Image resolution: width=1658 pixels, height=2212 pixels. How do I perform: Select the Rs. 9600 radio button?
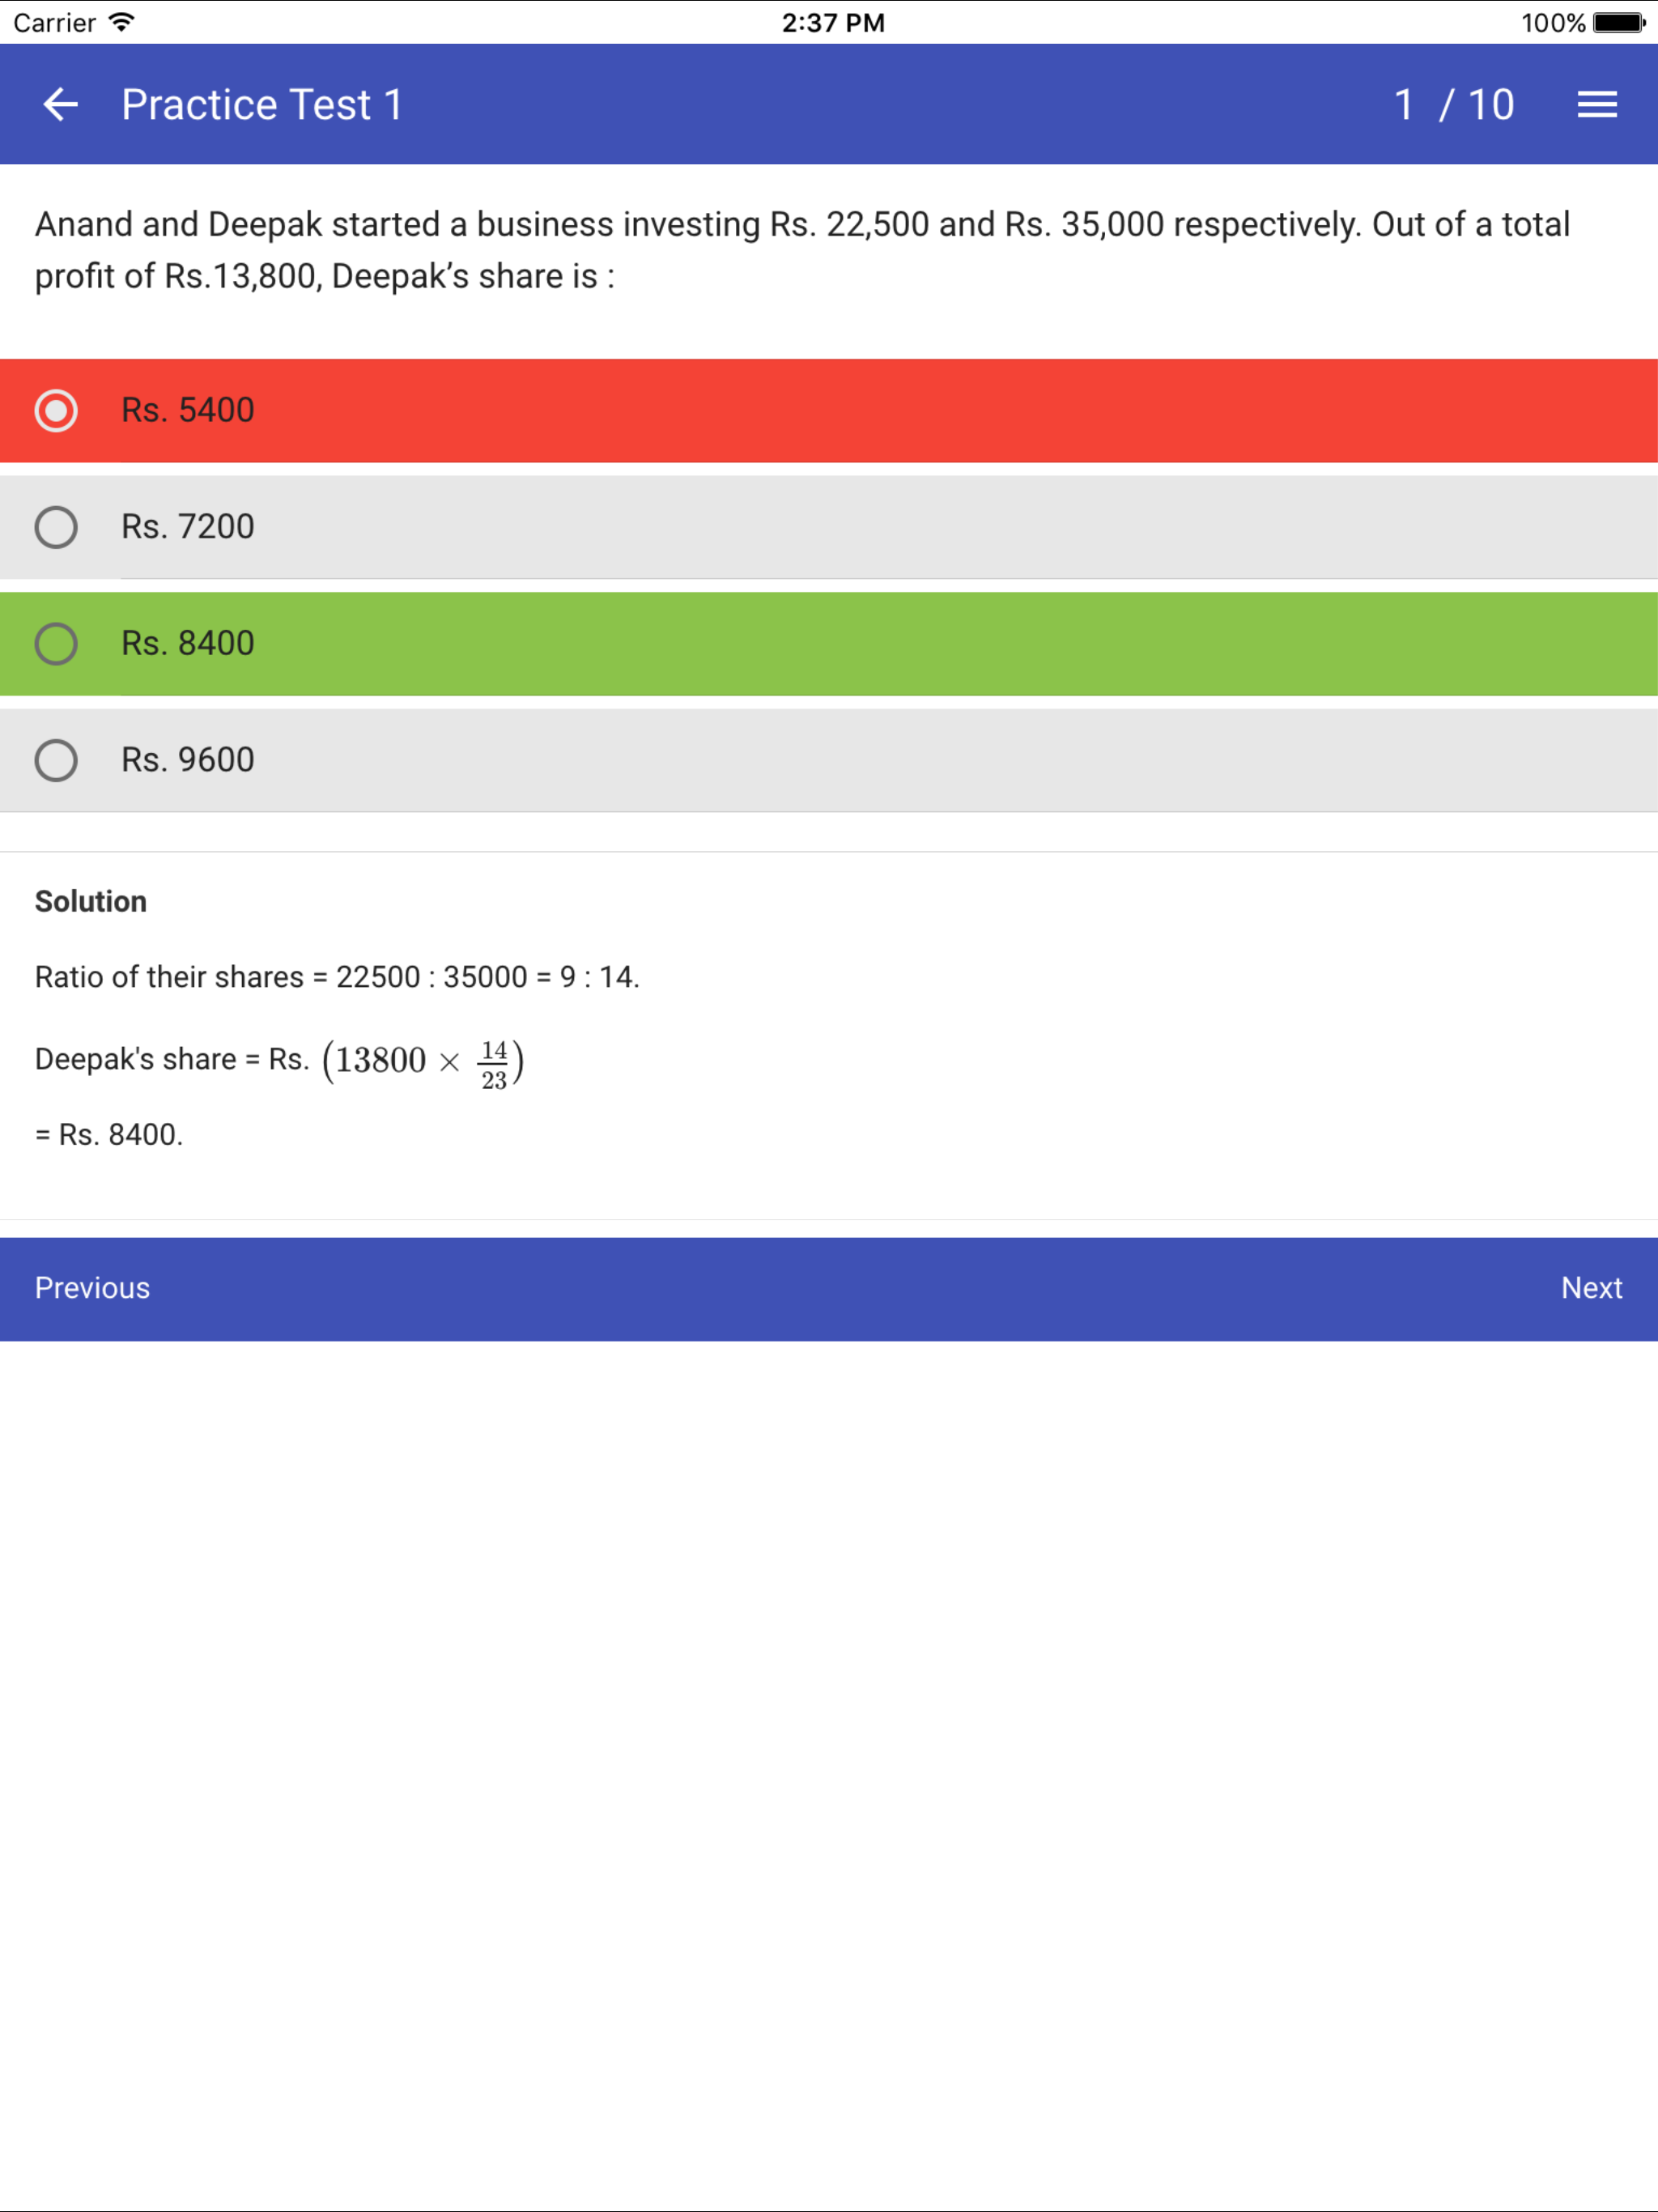coord(56,760)
